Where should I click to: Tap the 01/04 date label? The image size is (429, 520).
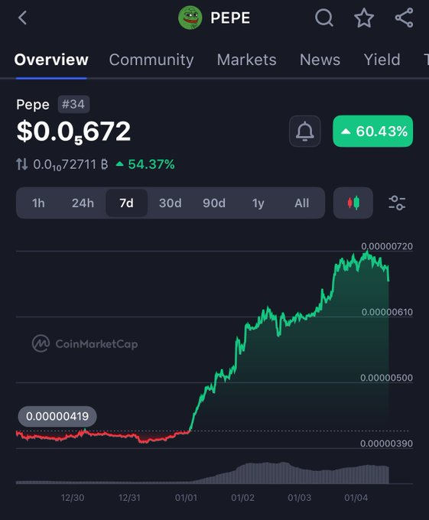[x=356, y=498]
